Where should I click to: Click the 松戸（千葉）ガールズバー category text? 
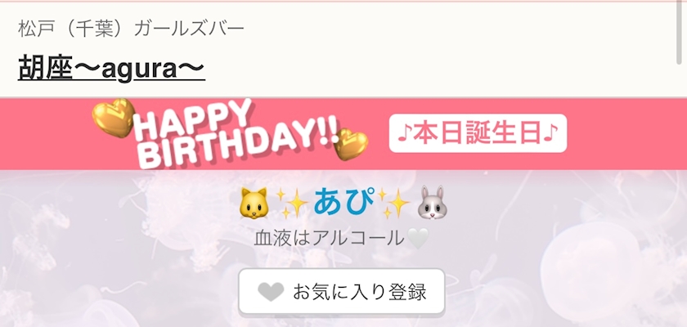131,29
